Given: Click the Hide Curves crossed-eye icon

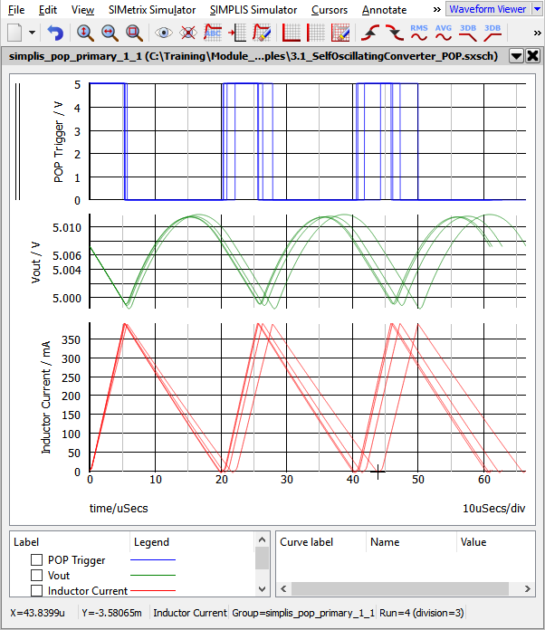Looking at the screenshot, I should point(188,33).
